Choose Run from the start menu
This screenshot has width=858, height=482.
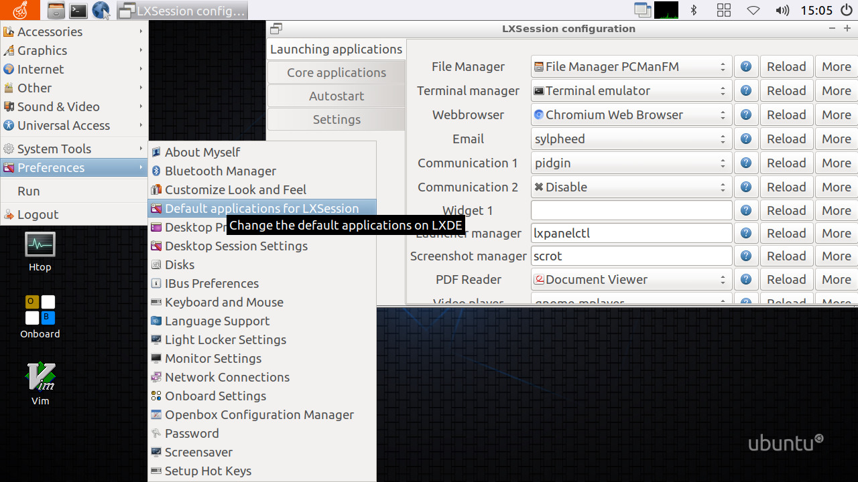(74, 191)
